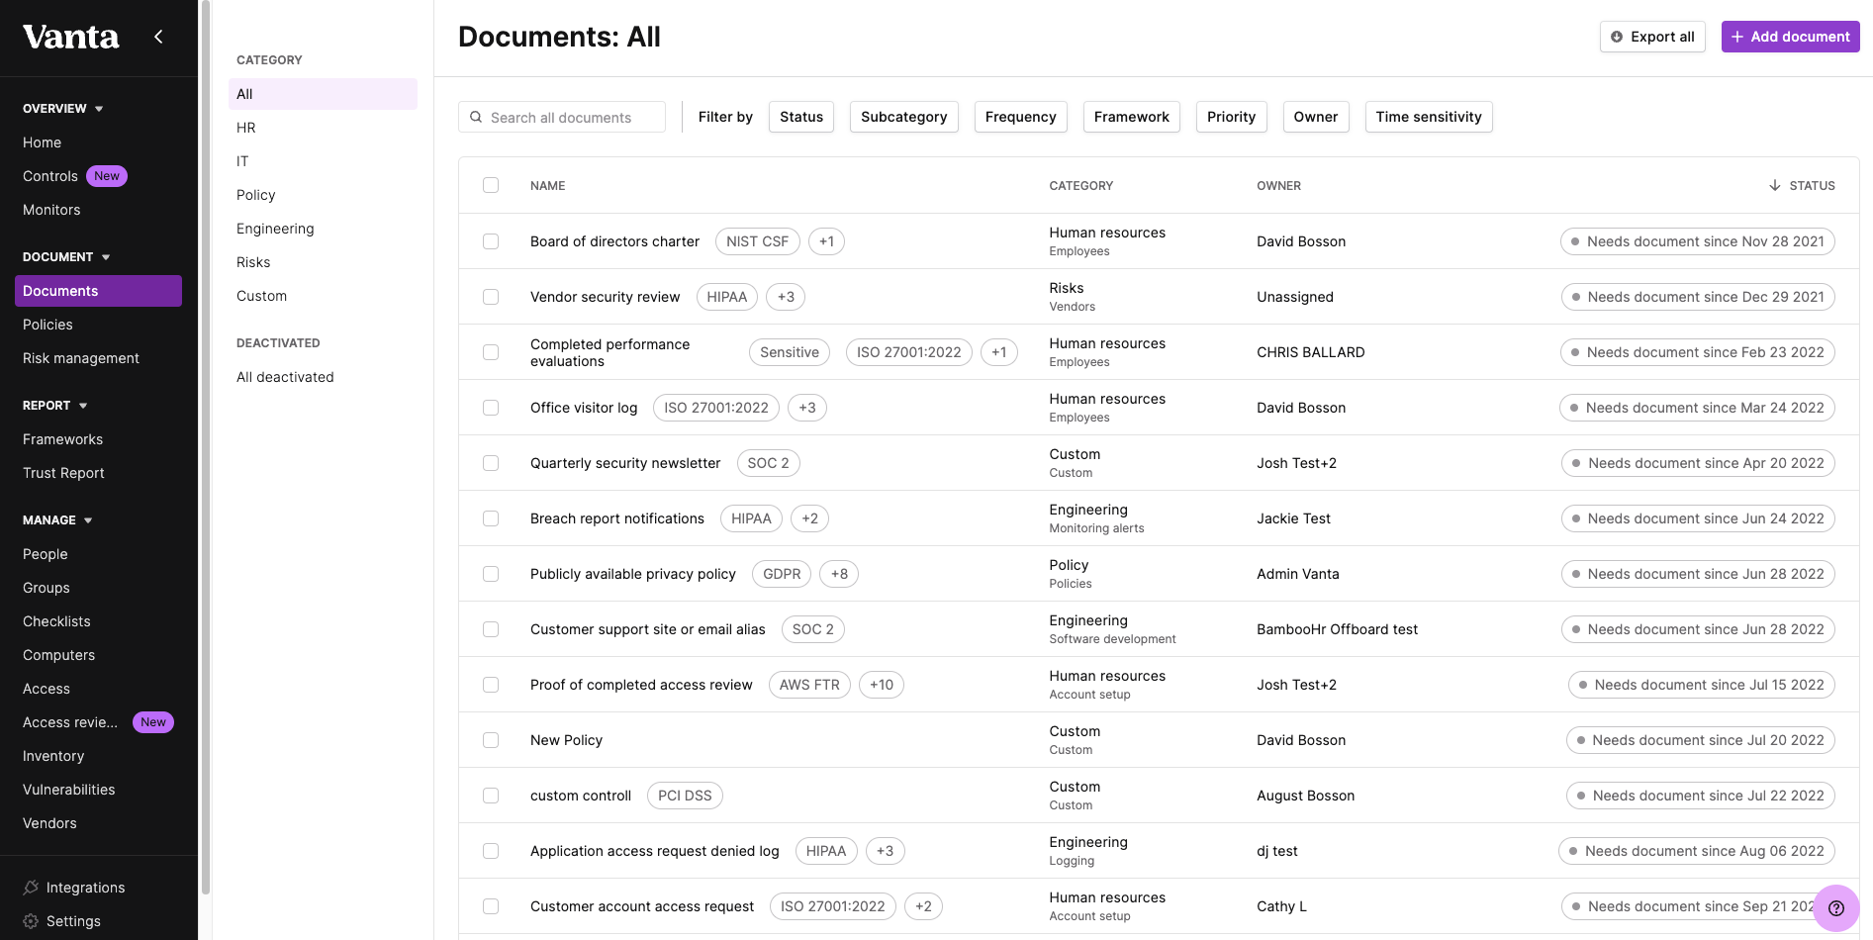Screen dimensions: 1873x940
Task: Click the search magnifier icon
Action: pyautogui.click(x=476, y=117)
